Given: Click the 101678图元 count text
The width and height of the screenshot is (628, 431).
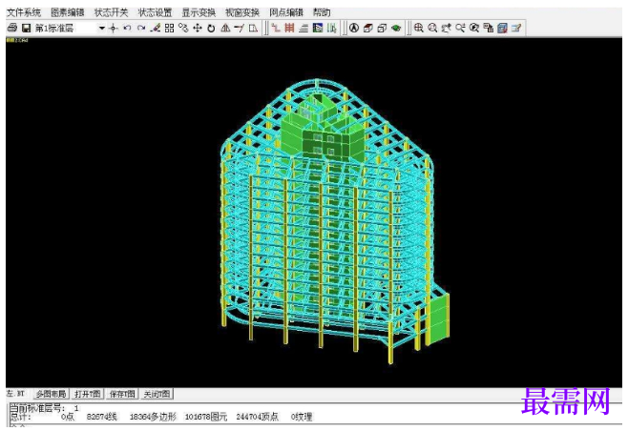Looking at the screenshot, I should point(206,417).
